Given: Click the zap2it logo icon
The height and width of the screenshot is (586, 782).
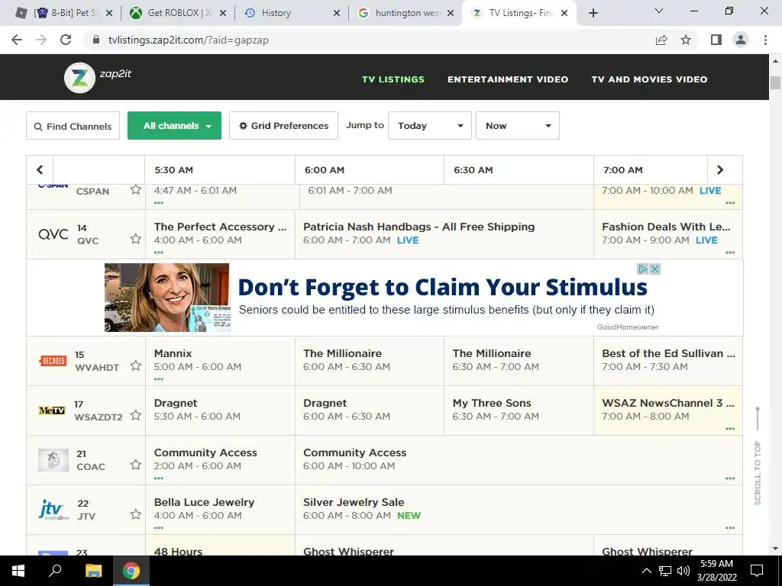Looking at the screenshot, I should [x=79, y=78].
